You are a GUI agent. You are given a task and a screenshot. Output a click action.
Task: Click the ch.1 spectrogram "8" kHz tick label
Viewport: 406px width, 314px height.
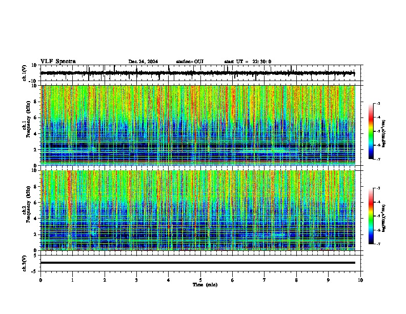[35, 102]
